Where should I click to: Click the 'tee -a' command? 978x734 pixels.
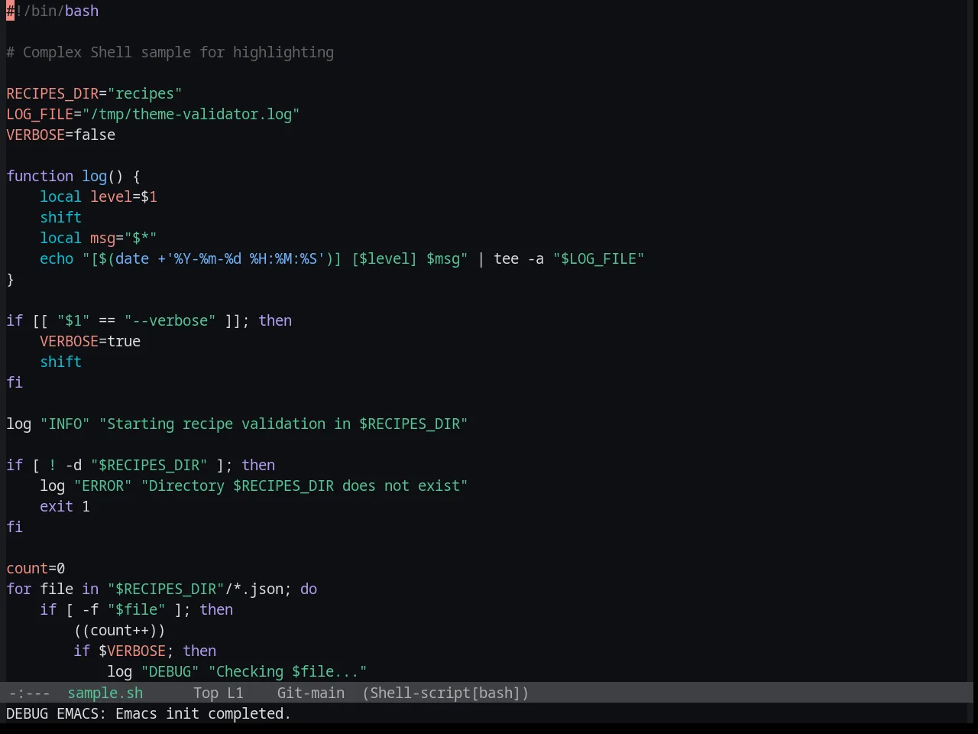519,258
